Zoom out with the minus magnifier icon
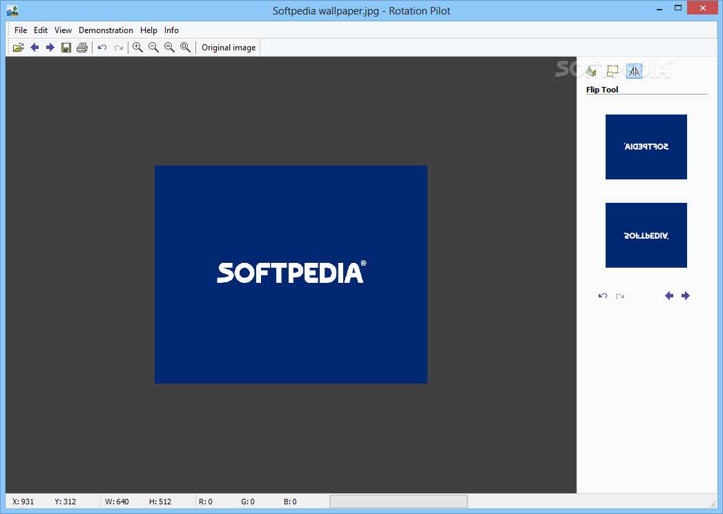This screenshot has width=723, height=514. pos(153,48)
